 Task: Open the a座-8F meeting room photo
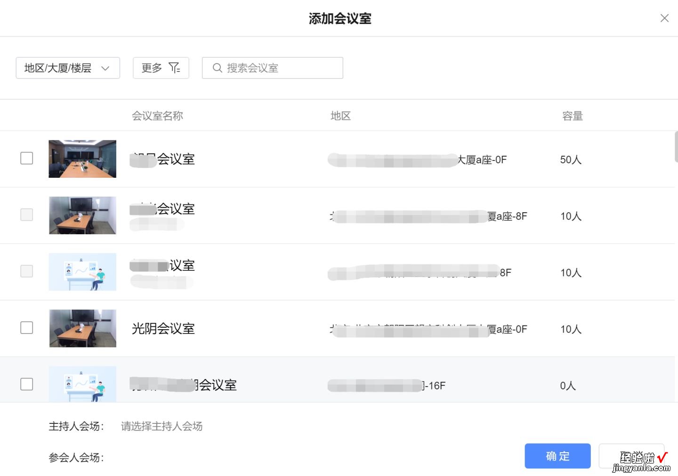pyautogui.click(x=82, y=215)
